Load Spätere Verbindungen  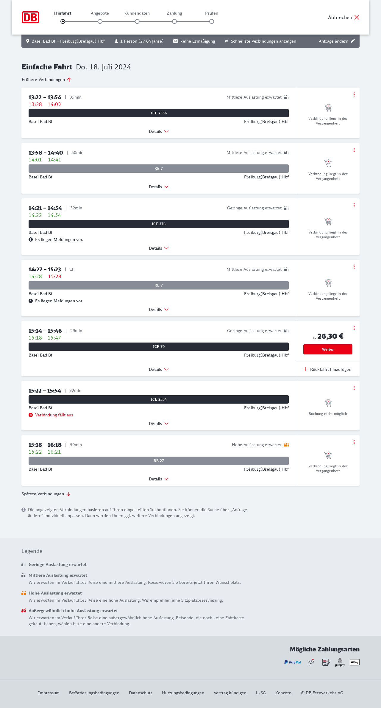[x=46, y=494]
